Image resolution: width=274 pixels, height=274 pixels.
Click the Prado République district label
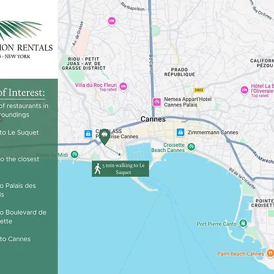pos(179,72)
